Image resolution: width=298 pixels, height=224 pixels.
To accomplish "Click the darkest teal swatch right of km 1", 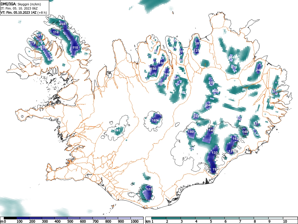I will (159, 218).
